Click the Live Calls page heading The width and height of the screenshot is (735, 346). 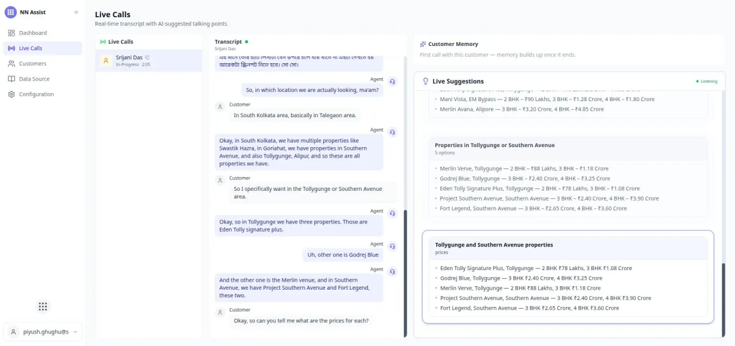(x=113, y=14)
